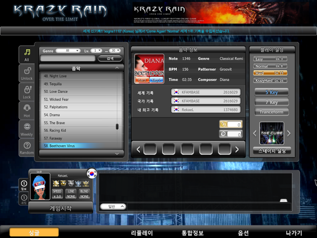The height and width of the screenshot is (238, 317).
Task: Click the third medal badge under RekaeL
Action: coord(71,183)
